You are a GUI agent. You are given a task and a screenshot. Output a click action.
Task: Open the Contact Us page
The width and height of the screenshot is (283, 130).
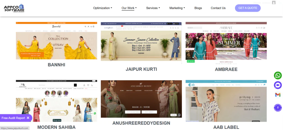click(x=218, y=8)
